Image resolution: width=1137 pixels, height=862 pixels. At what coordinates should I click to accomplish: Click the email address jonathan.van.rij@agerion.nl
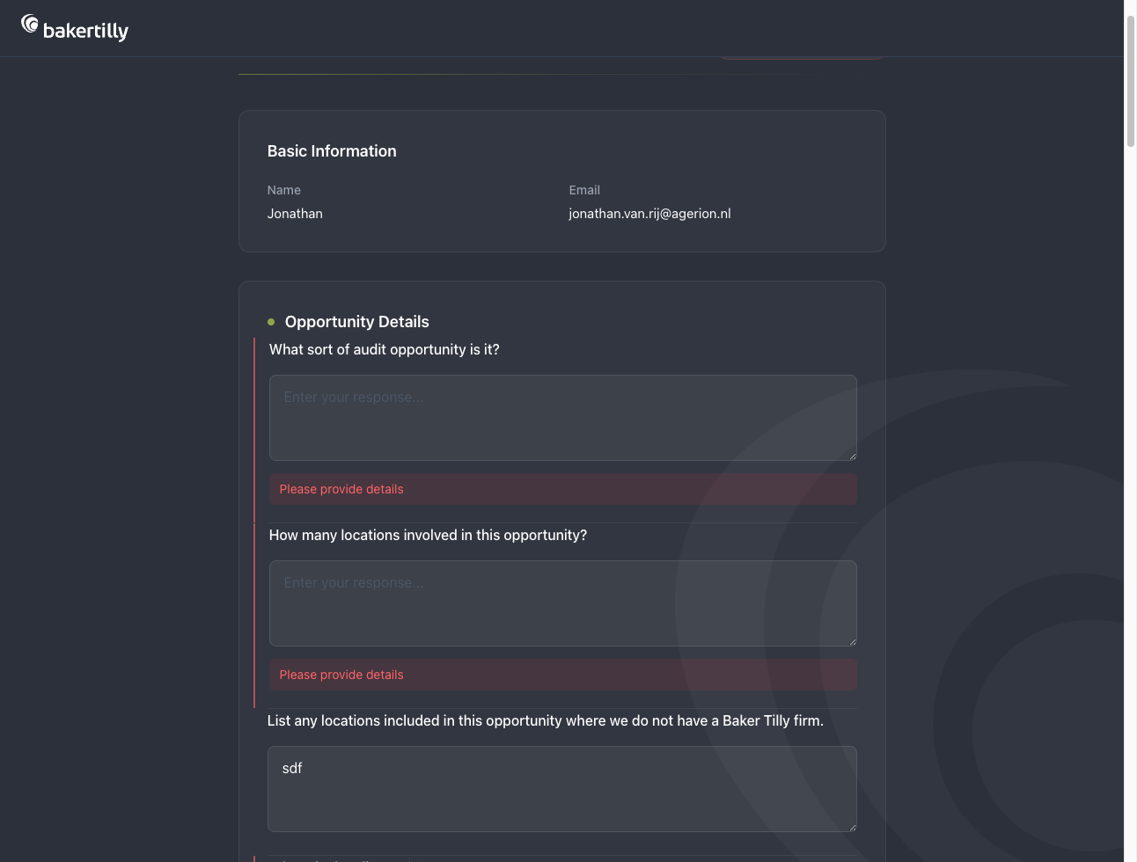coord(649,214)
